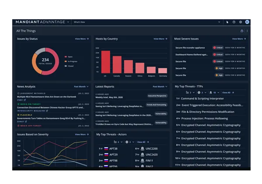Image resolution: width=262 pixels, height=184 pixels.
Task: Click the user avatar icon
Action: click(x=247, y=22)
